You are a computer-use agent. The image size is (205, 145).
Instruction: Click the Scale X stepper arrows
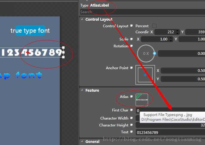(171, 39)
